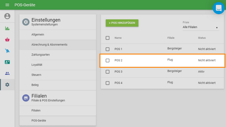Screen dimensions: 226x127
Task: Click the Status column header
Action: [202, 38]
